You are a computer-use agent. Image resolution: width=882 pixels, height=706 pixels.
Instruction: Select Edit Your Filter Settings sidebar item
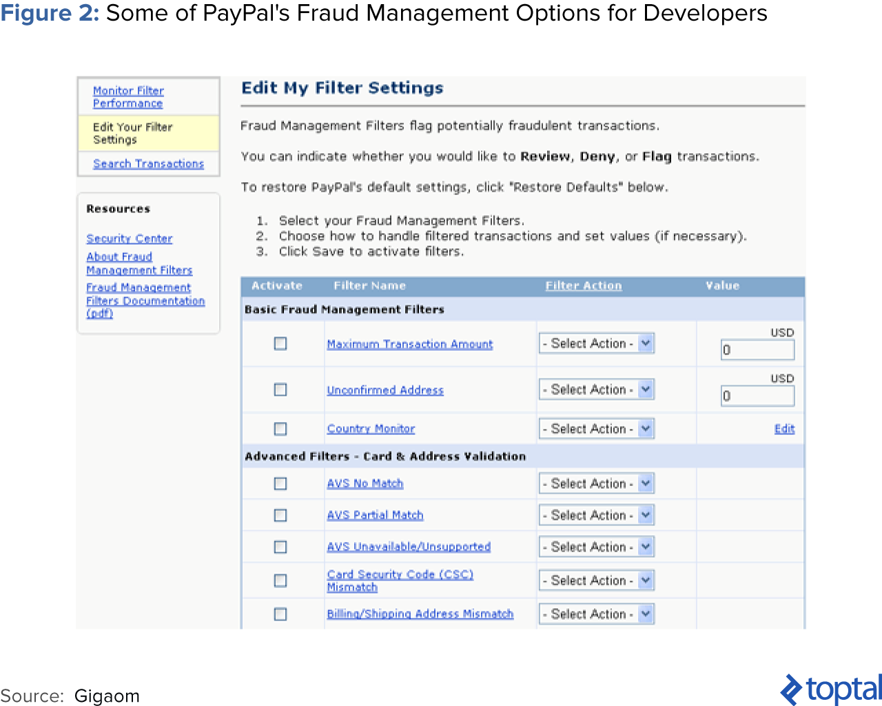pyautogui.click(x=148, y=133)
